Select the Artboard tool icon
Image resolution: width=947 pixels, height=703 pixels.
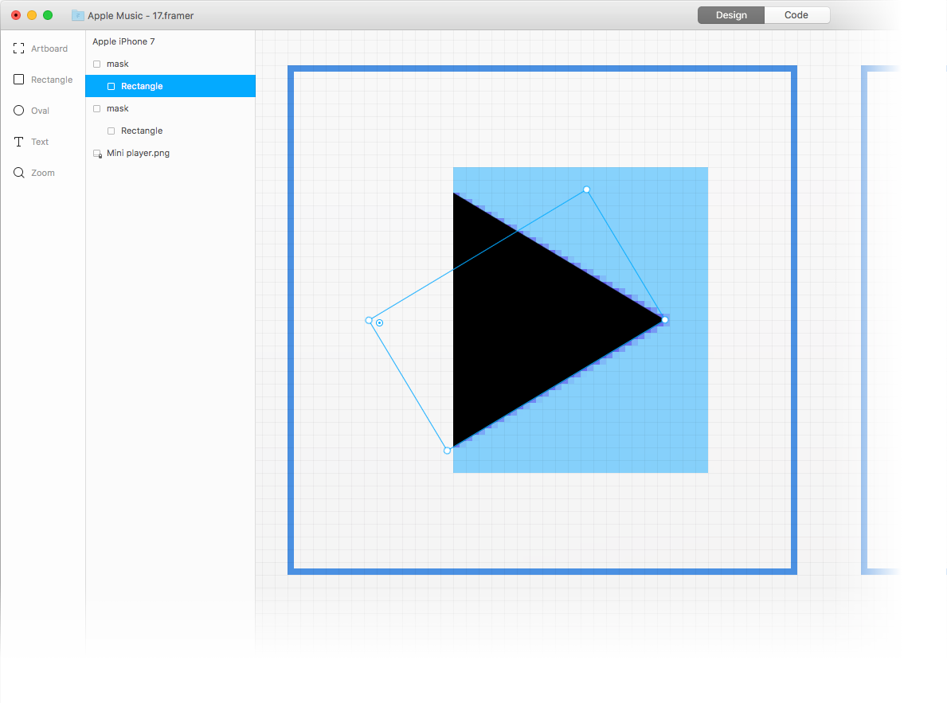[19, 49]
